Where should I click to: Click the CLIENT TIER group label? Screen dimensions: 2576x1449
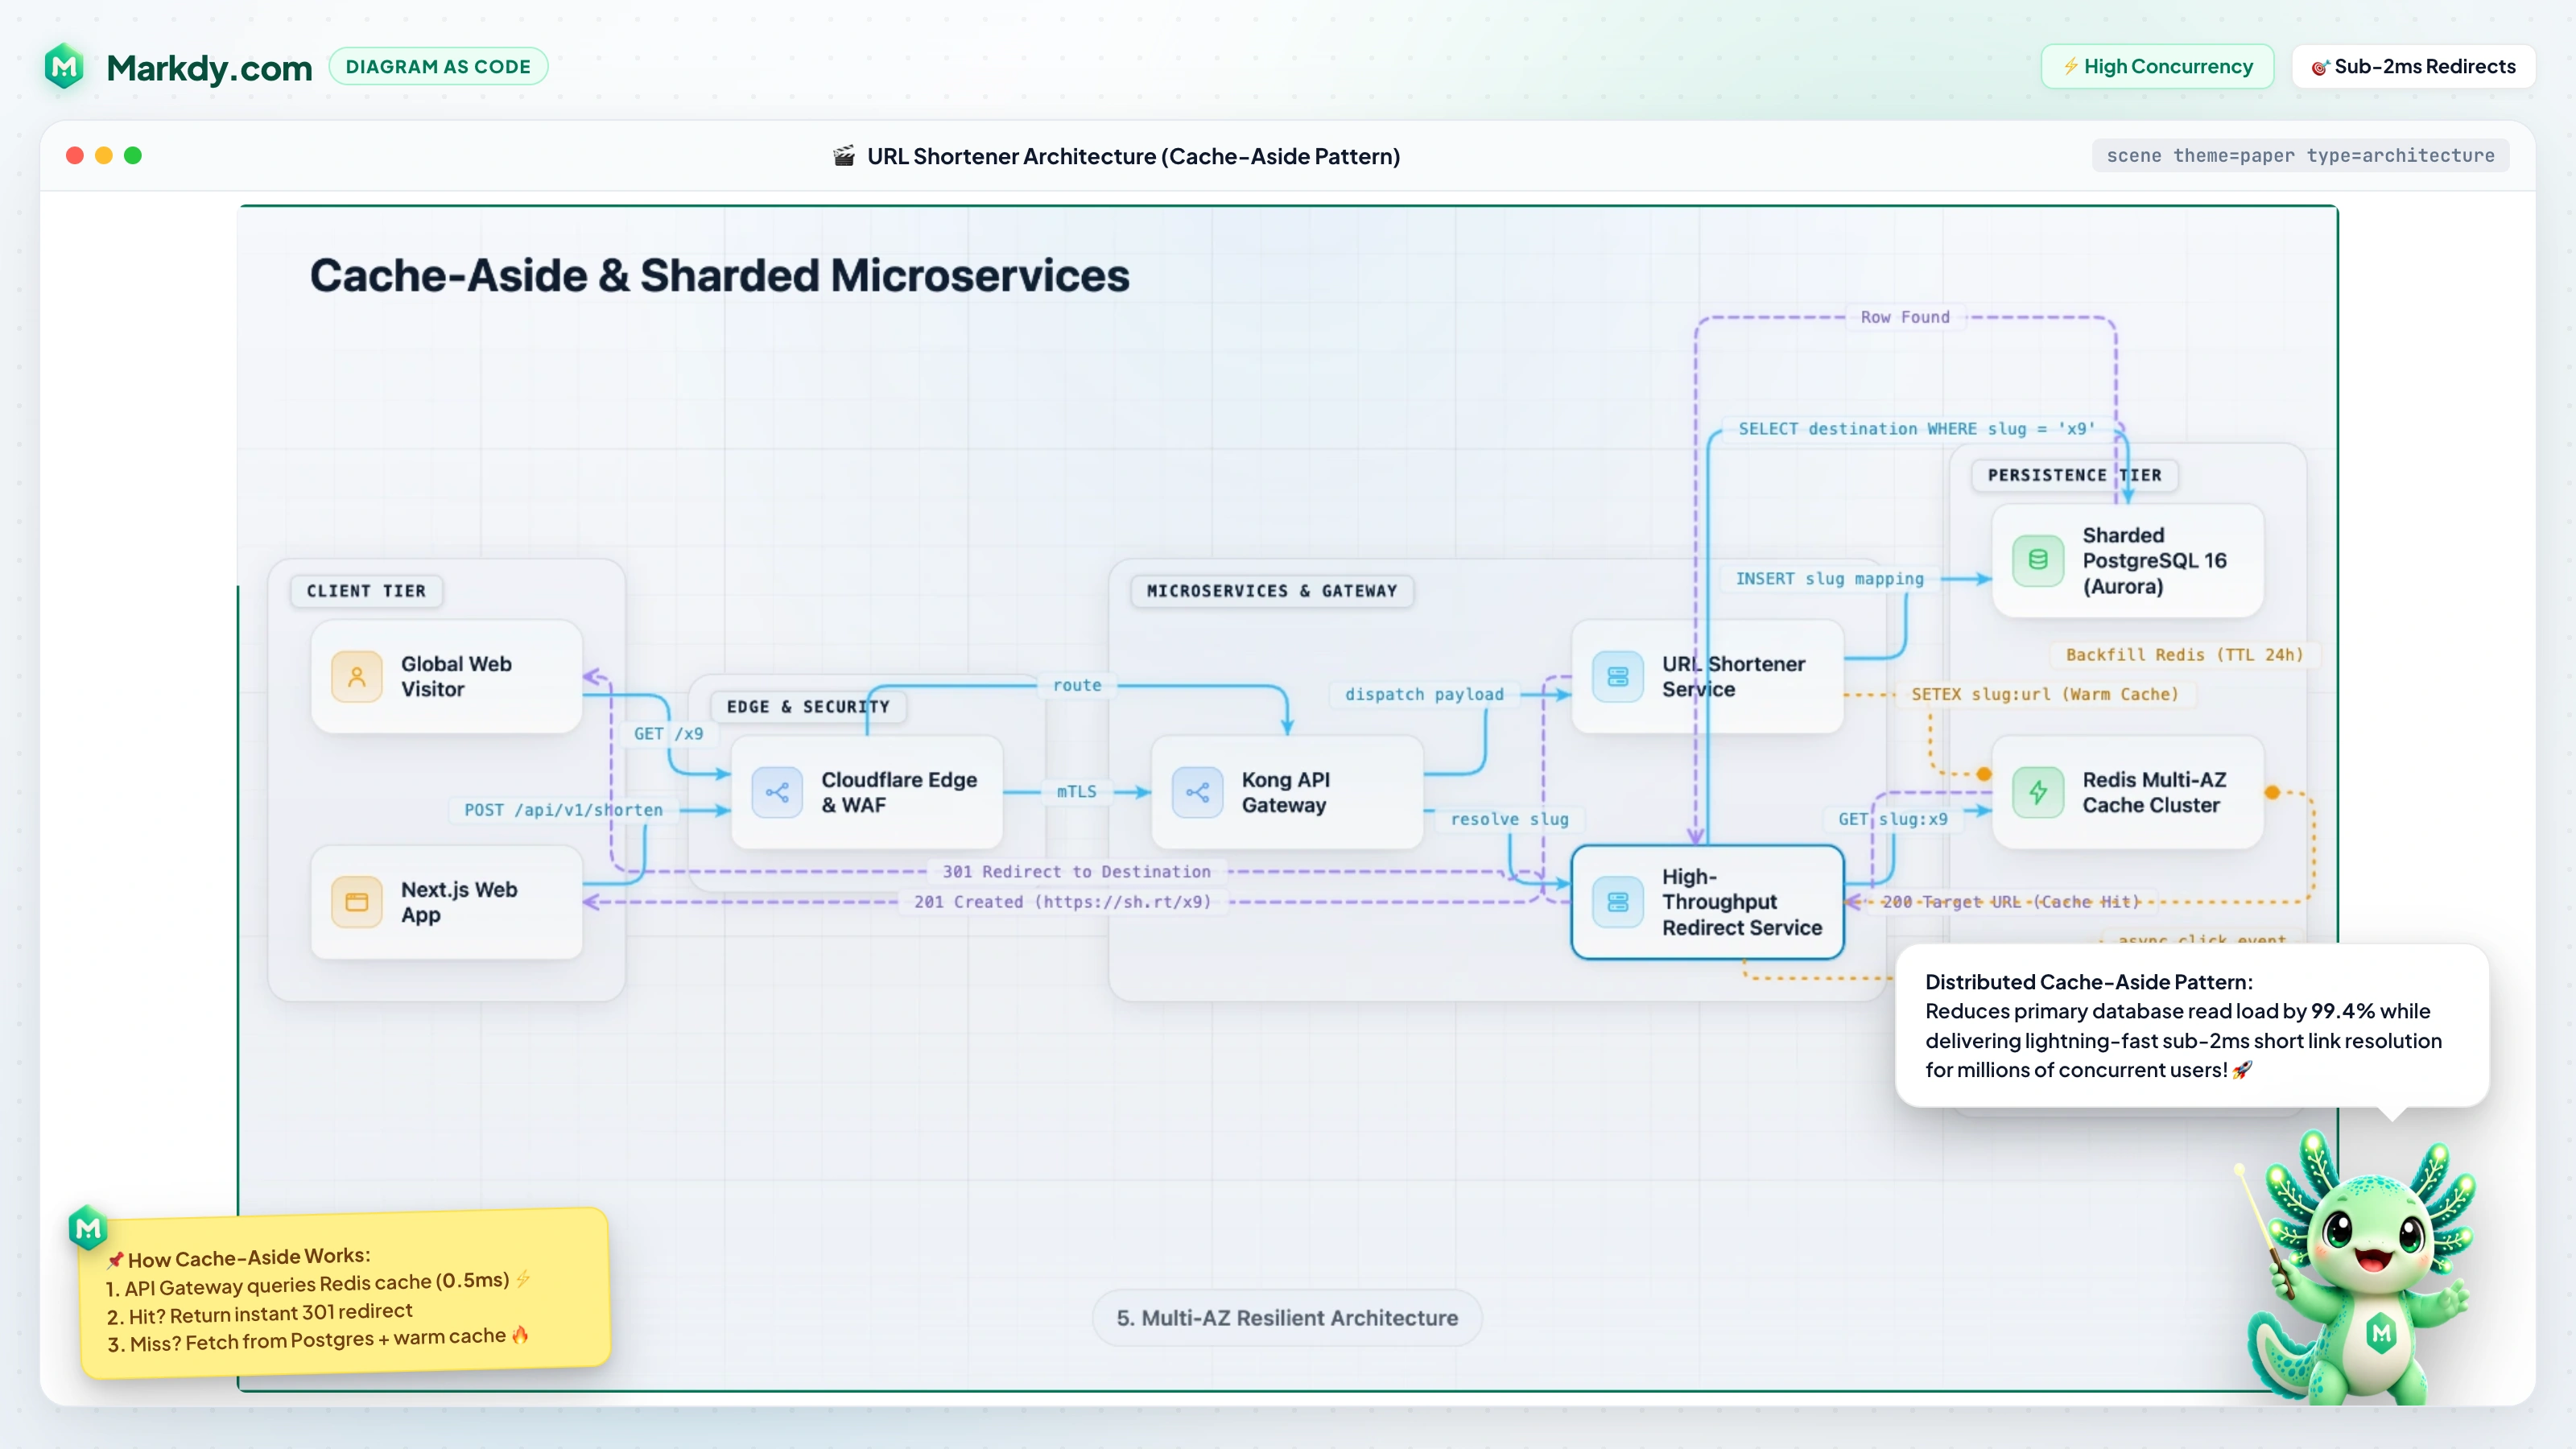366,591
